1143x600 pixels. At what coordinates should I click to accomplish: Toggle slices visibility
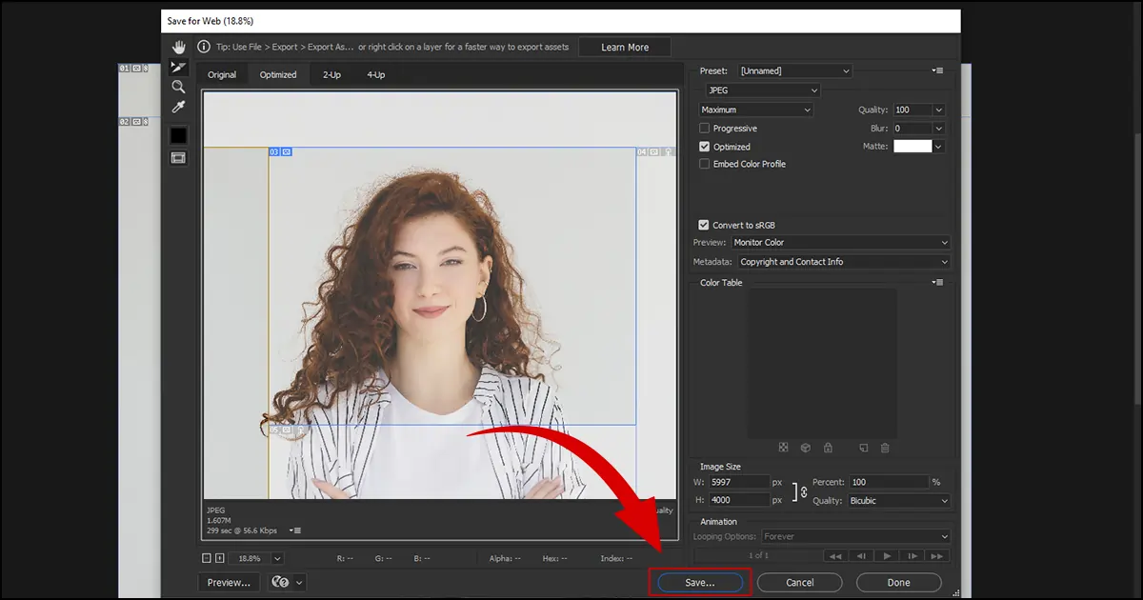(x=178, y=157)
